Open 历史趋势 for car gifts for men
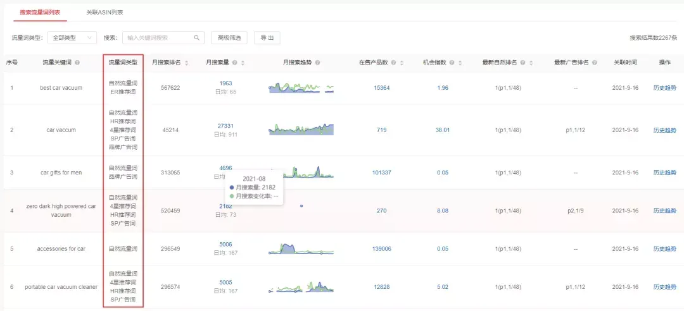Image resolution: width=684 pixels, height=311 pixels. tap(665, 173)
